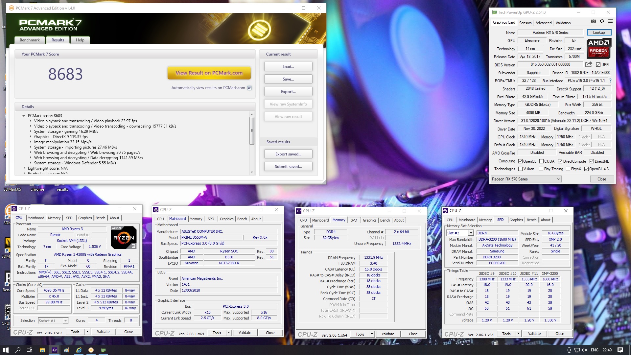The height and width of the screenshot is (355, 631).
Task: Toggle the OpenGL 4.6 checkbox
Action: [x=586, y=169]
